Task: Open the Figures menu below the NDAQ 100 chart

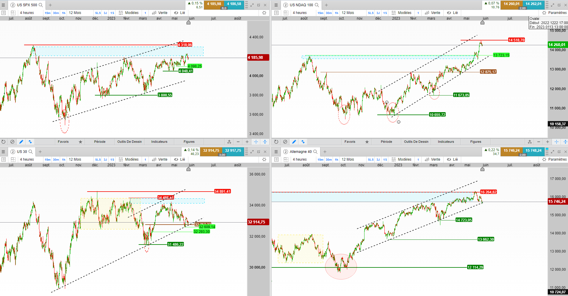Action: point(476,142)
